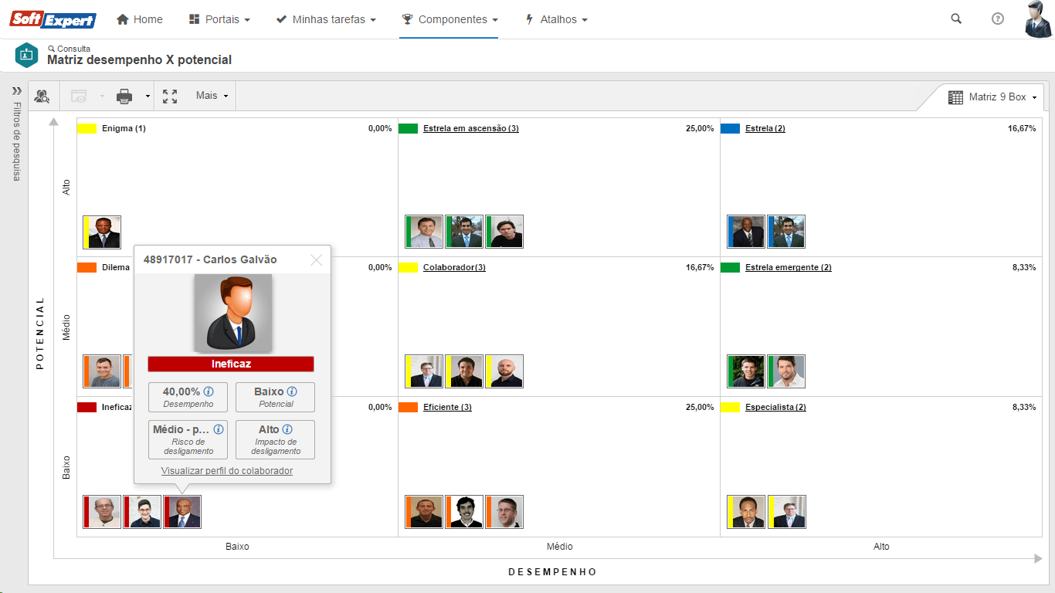Click info icon beside Alto impacto de desligamento

287,429
